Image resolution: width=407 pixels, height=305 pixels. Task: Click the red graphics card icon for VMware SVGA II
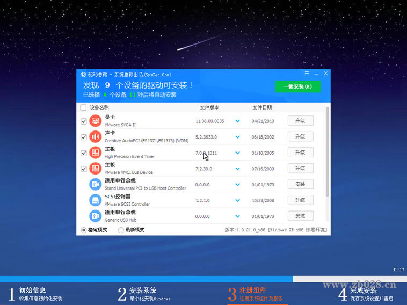click(95, 121)
